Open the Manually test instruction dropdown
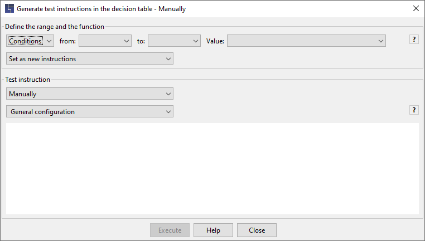The image size is (425, 241). [90, 94]
